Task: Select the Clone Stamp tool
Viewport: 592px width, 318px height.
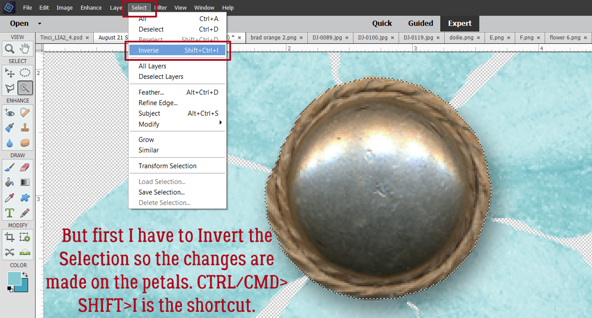Action: 25,128
